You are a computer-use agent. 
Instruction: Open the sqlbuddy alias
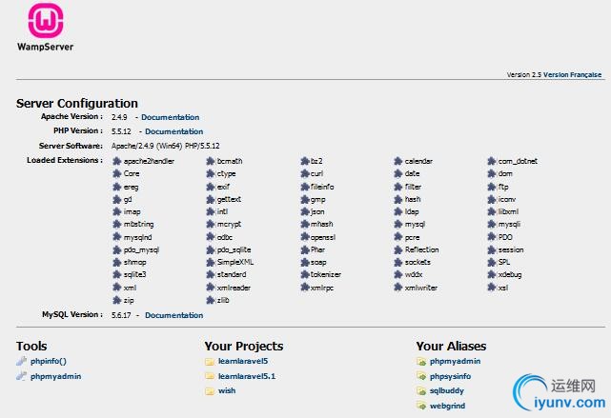click(x=447, y=390)
